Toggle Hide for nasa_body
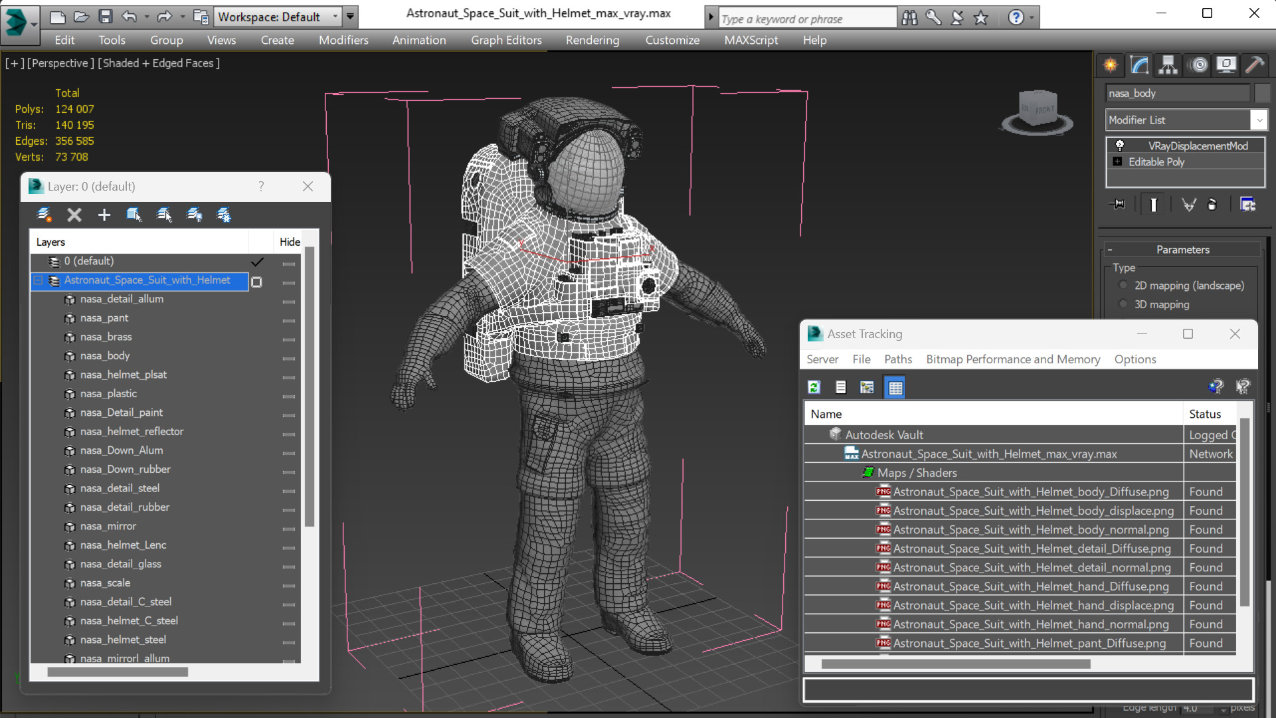Screen dimensions: 1276x718 click(288, 358)
